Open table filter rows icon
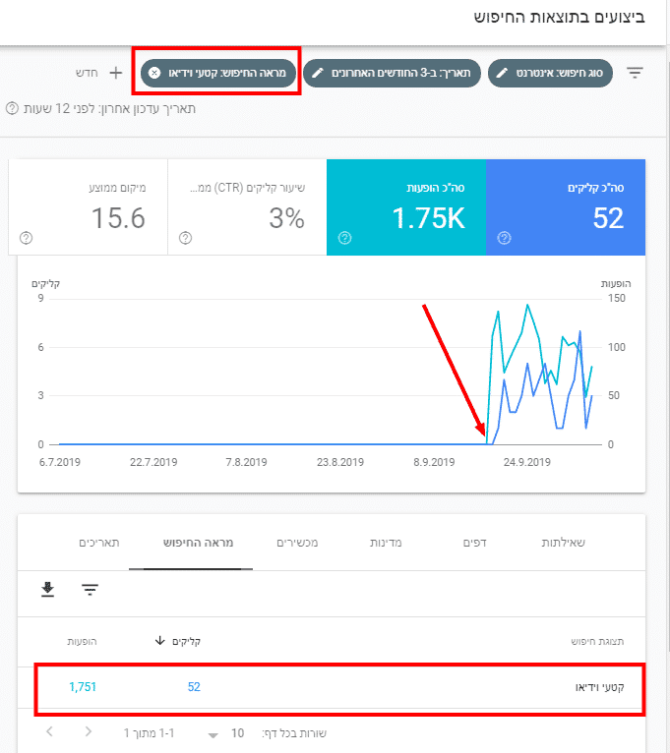 (90, 590)
